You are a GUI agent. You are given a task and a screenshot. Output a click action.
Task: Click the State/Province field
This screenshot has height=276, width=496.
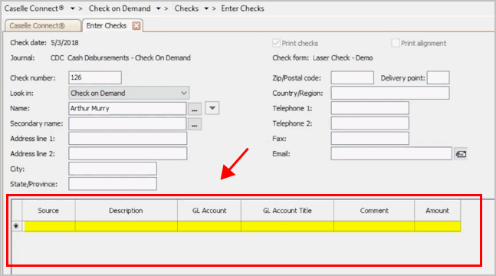[113, 184]
